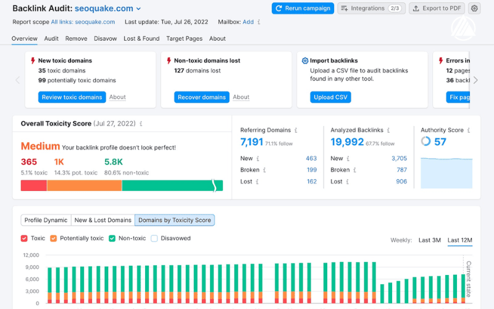This screenshot has height=309, width=494.
Task: Enable the Disavowed checkbox
Action: (x=154, y=239)
